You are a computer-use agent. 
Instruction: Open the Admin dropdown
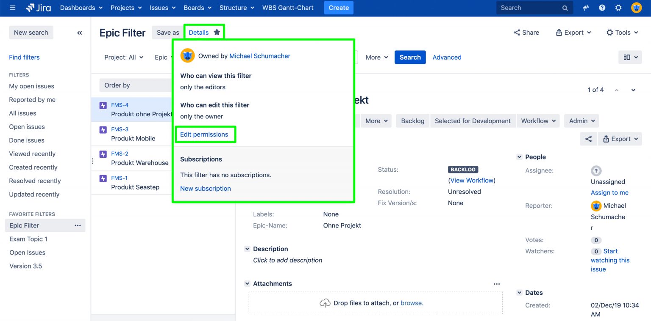click(x=581, y=121)
